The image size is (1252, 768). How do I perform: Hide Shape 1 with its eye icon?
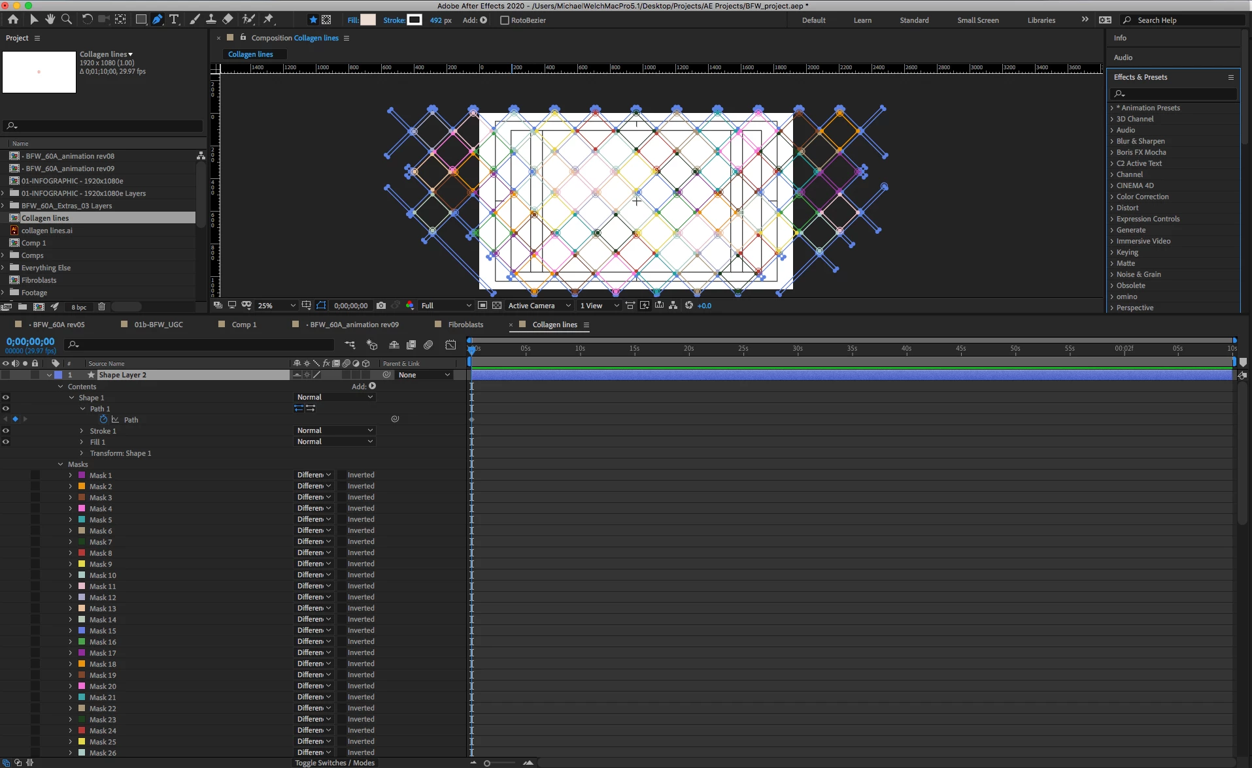point(6,397)
